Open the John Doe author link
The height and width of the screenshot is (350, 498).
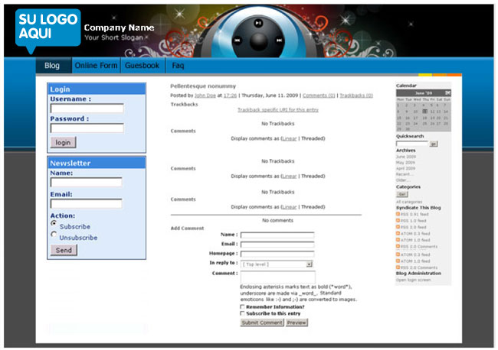[205, 96]
